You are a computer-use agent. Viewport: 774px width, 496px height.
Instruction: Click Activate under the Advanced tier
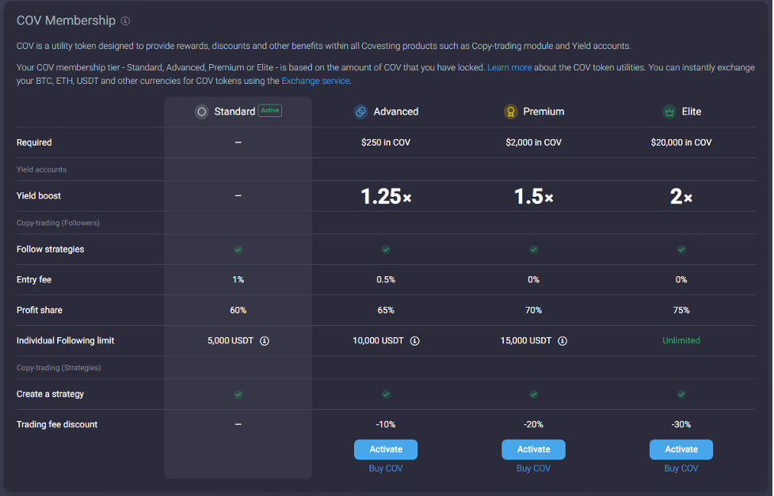point(386,449)
